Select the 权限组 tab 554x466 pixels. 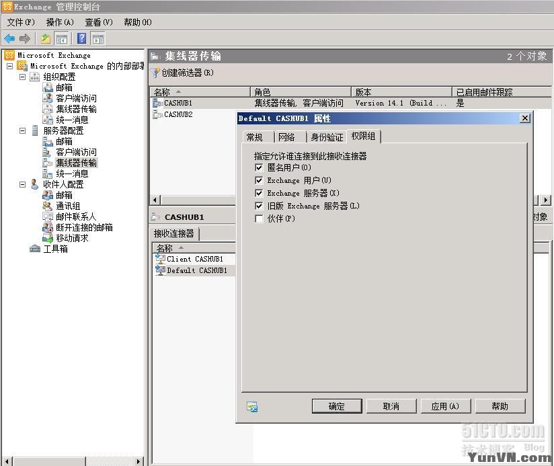(x=364, y=136)
